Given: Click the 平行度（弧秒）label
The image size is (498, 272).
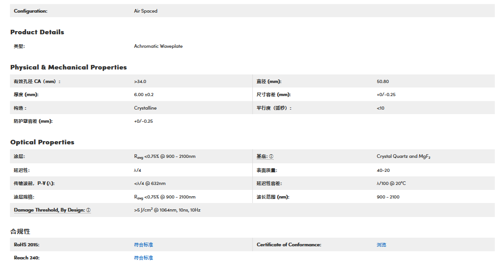Looking at the screenshot, I should pos(274,108).
